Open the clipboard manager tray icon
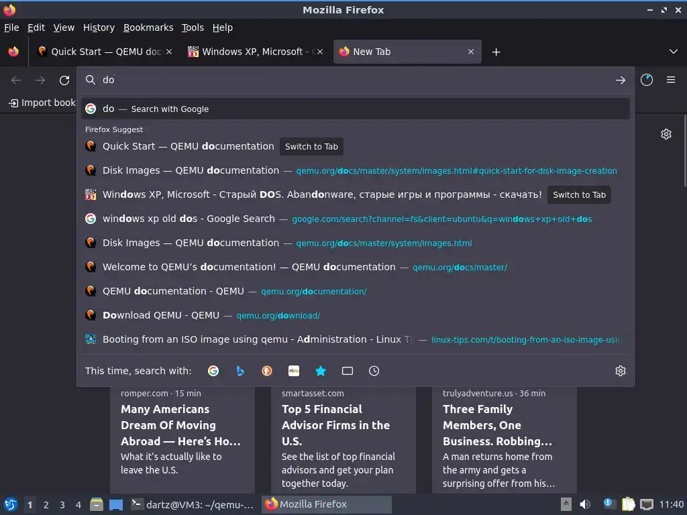The height and width of the screenshot is (515, 687). tap(628, 504)
